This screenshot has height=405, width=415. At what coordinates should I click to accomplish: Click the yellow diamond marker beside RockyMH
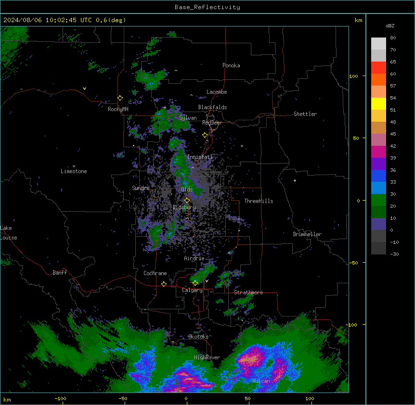pos(120,98)
